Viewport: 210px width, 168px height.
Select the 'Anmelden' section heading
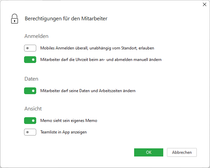36,36
